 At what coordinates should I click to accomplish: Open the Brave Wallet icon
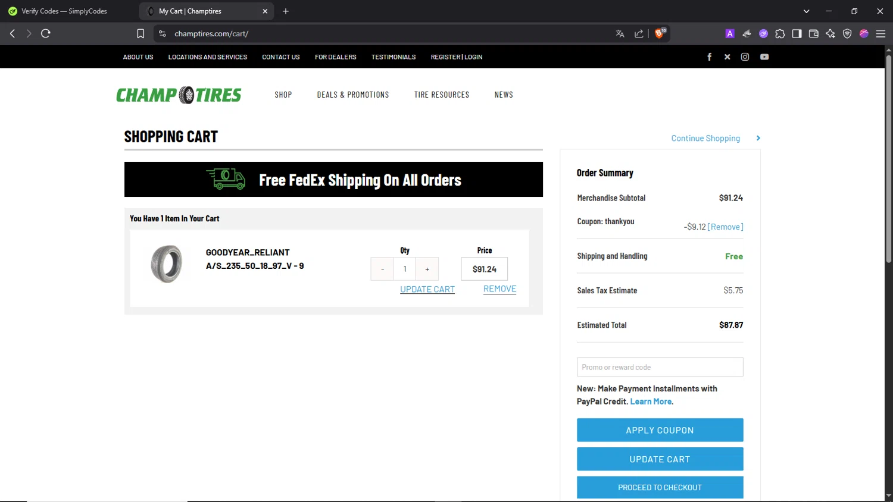click(814, 34)
